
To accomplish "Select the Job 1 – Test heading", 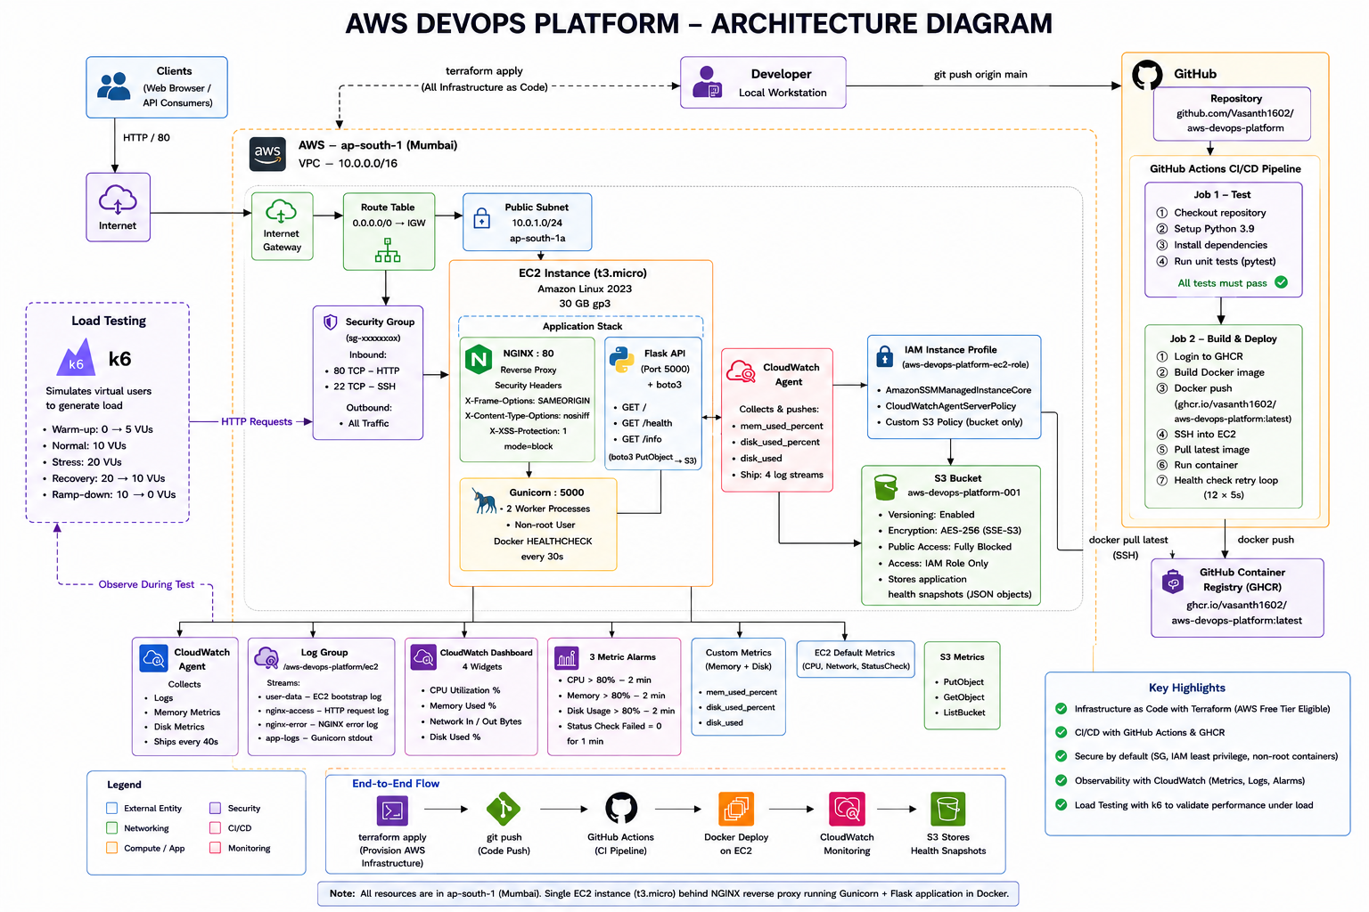I will 1222,194.
